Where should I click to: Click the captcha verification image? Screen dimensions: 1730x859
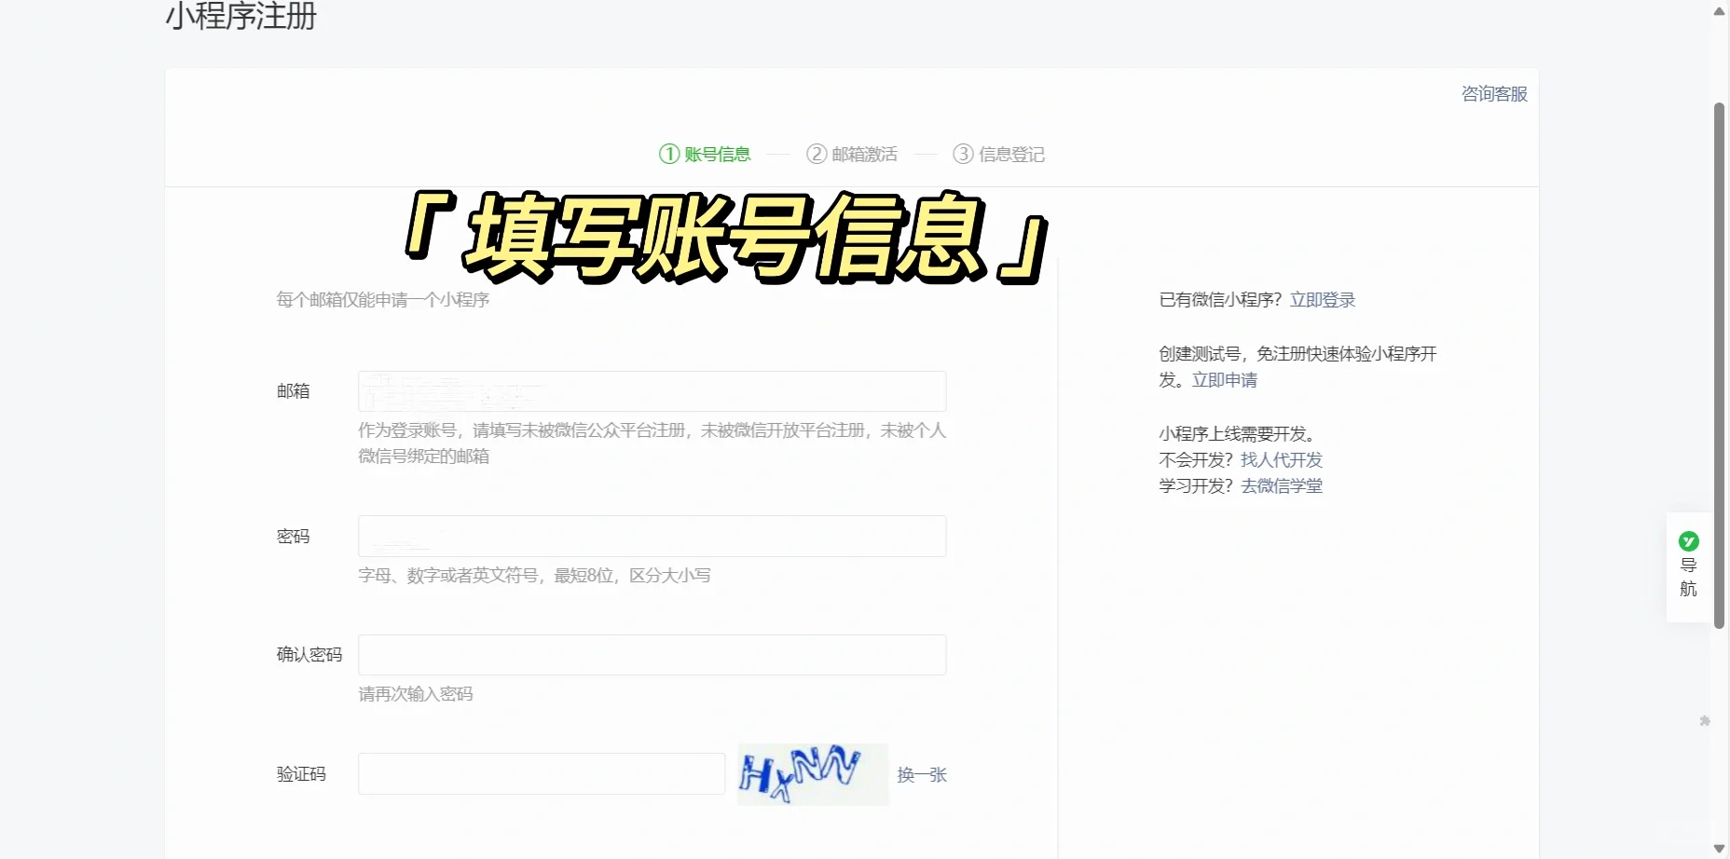click(812, 774)
